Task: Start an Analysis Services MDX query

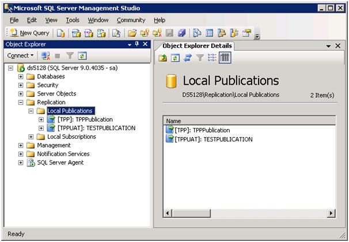Action: [76, 33]
